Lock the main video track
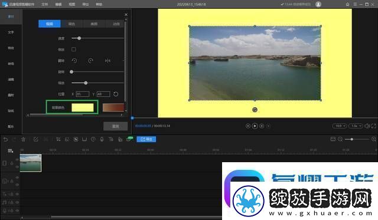Image resolution: width=378 pixels, height=220 pixels. 12,163
